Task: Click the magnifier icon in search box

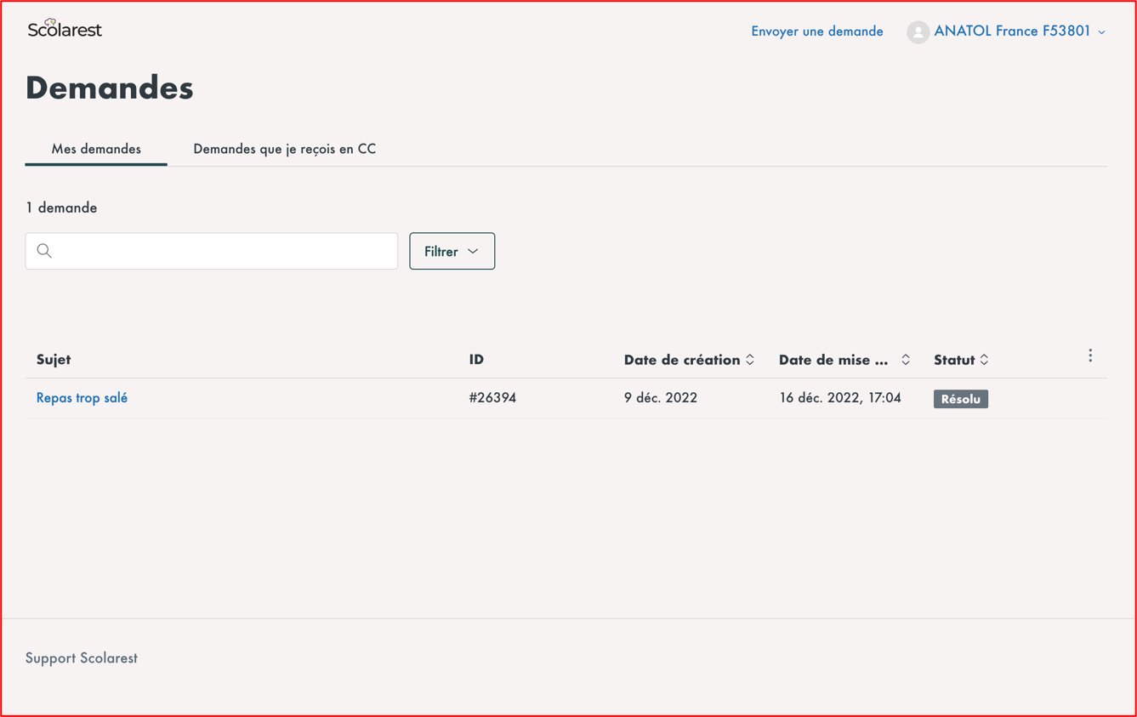Action: click(44, 251)
